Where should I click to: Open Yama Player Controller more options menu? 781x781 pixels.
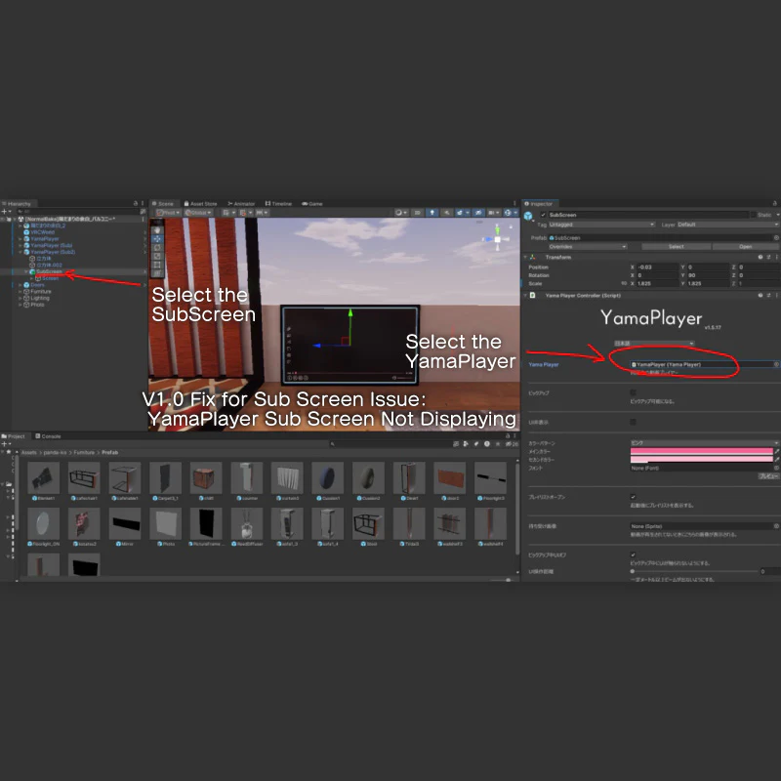[x=776, y=296]
